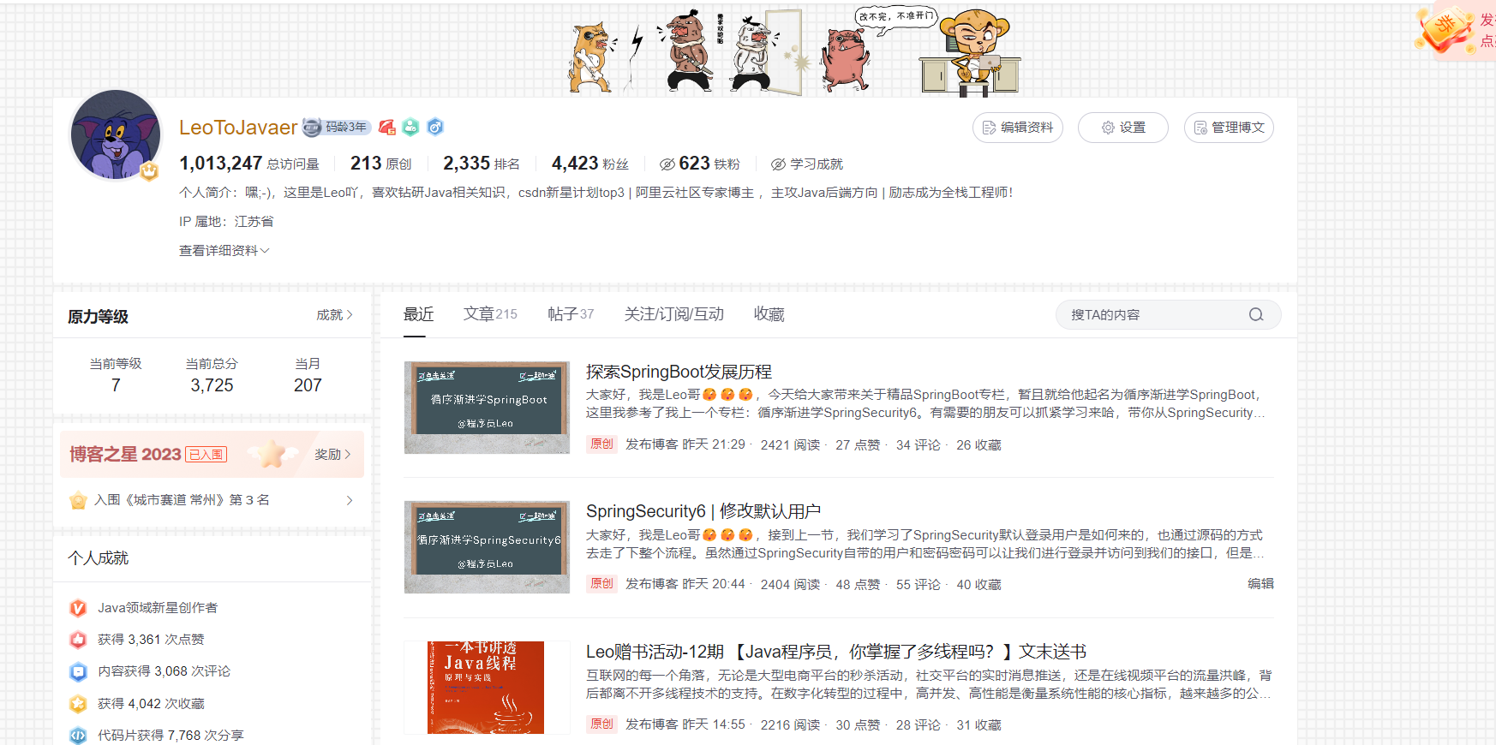The width and height of the screenshot is (1496, 745).
Task: Select the 关注/订阅/互动 tab
Action: tap(674, 314)
